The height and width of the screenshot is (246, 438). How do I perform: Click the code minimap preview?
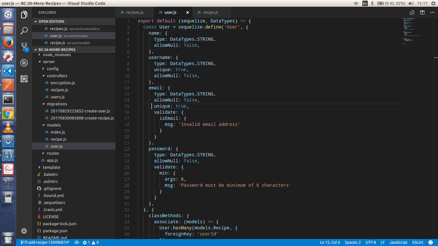[412, 31]
